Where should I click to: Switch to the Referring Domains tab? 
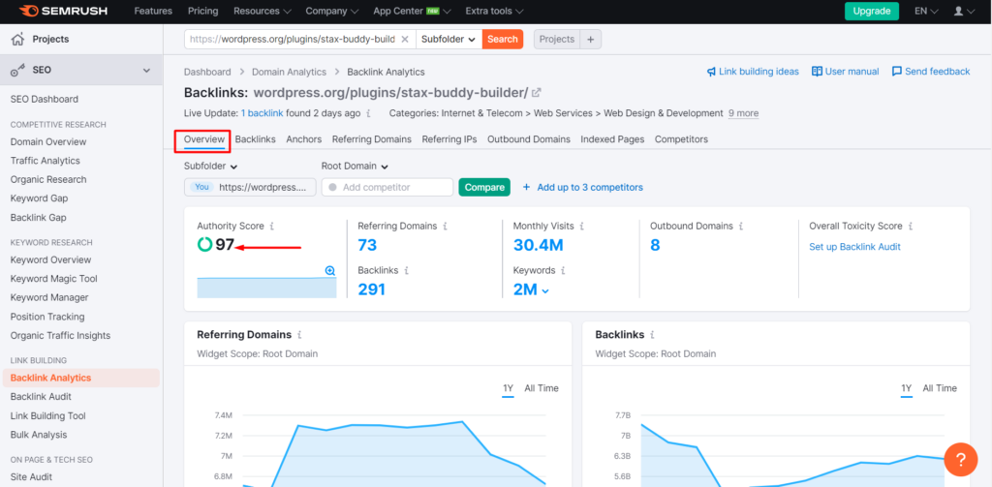coord(371,139)
